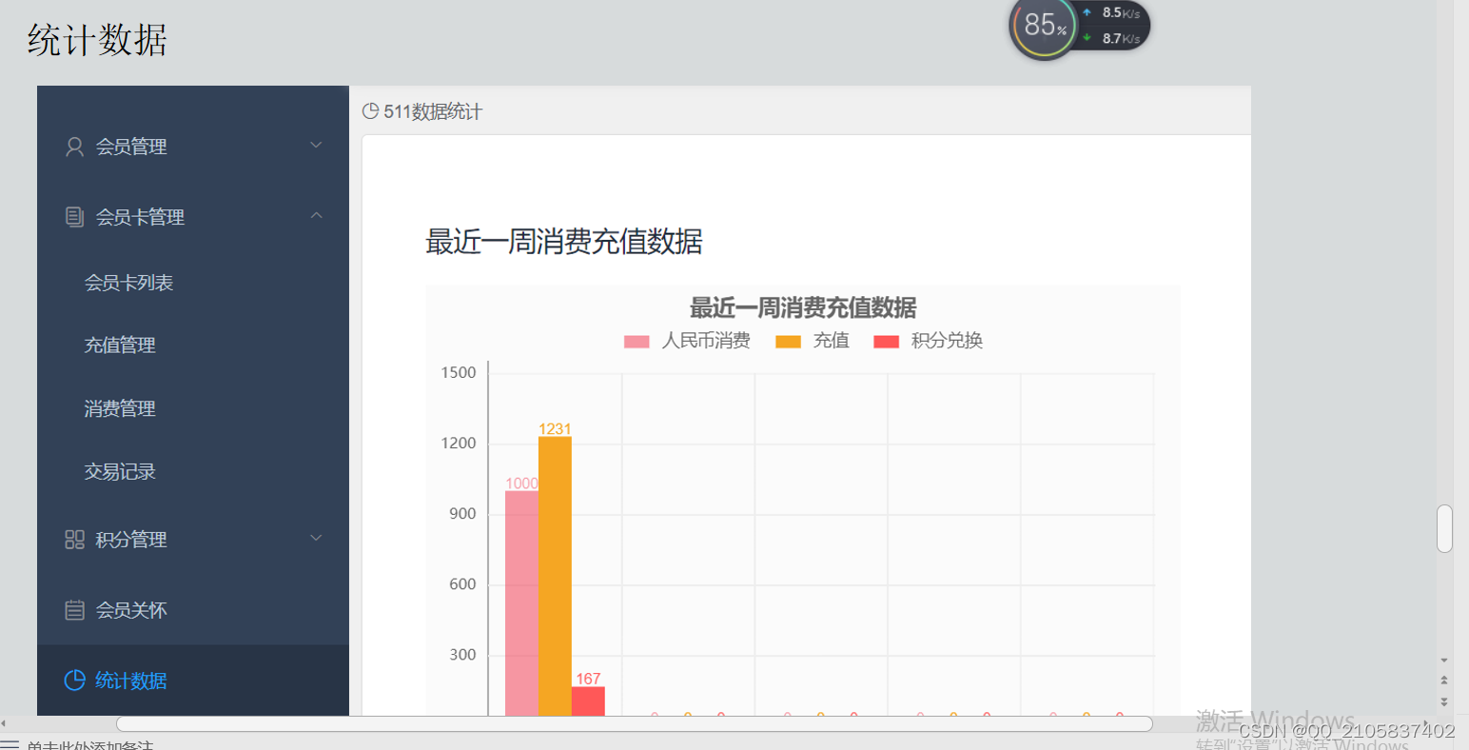The width and height of the screenshot is (1469, 750).
Task: Click the 900 y-axis label
Action: pyautogui.click(x=462, y=514)
